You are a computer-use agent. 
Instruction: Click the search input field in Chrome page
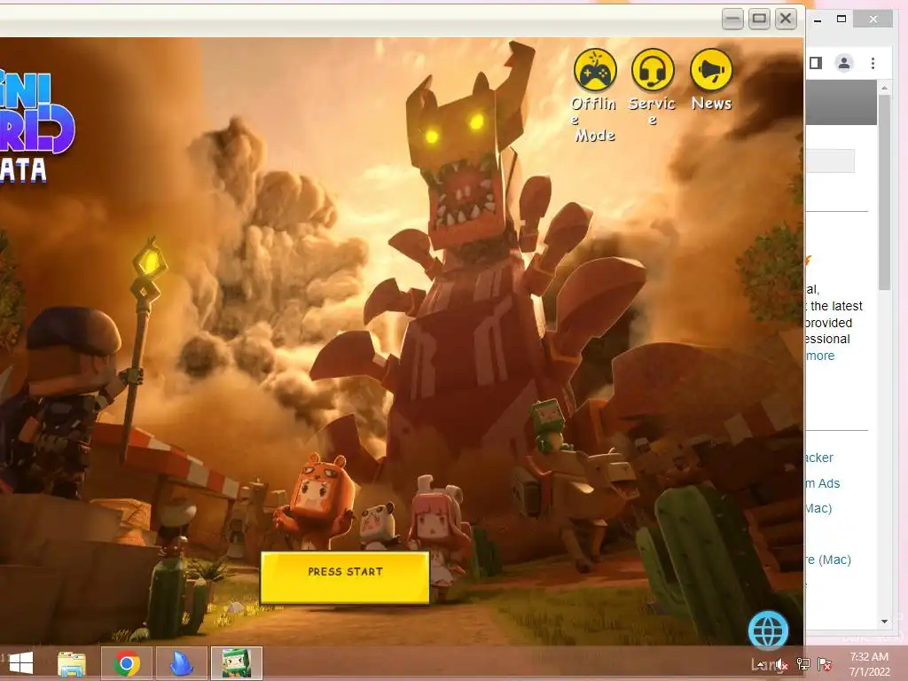830,160
